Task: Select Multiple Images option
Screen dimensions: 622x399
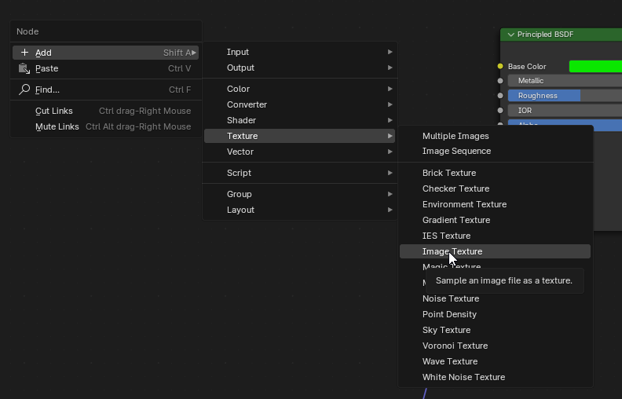Action: [x=456, y=136]
